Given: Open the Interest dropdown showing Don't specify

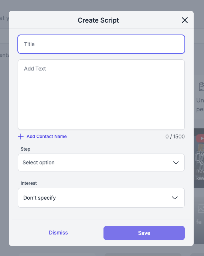Looking at the screenshot, I should (x=101, y=198).
